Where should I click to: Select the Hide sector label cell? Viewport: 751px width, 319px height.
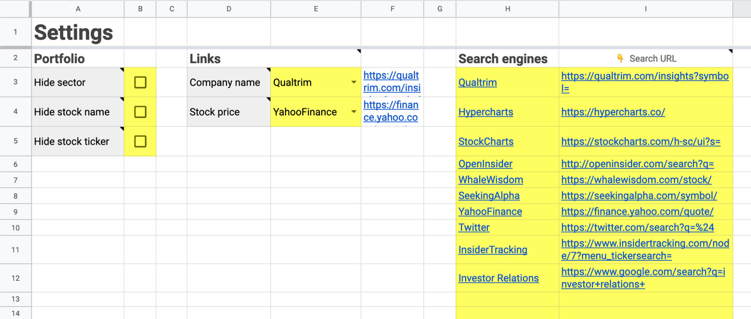(x=78, y=82)
